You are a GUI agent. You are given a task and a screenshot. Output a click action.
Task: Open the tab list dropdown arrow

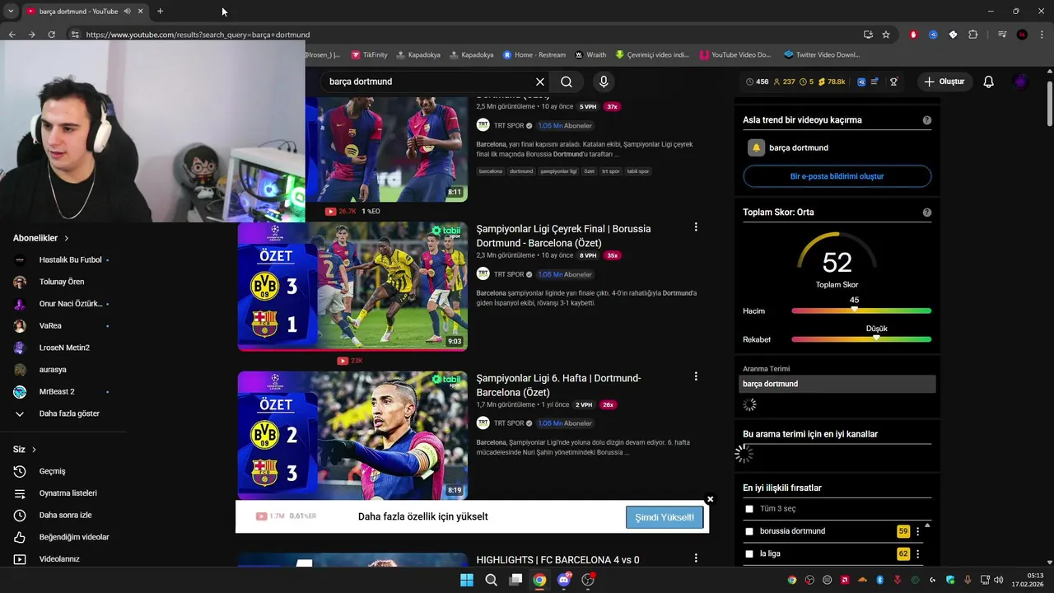point(11,12)
